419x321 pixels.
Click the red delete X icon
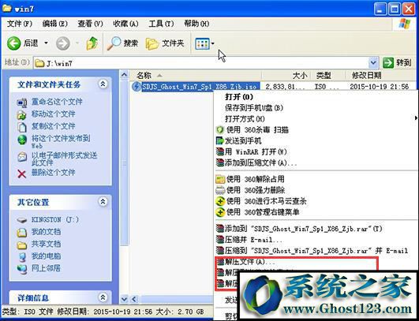(21, 174)
